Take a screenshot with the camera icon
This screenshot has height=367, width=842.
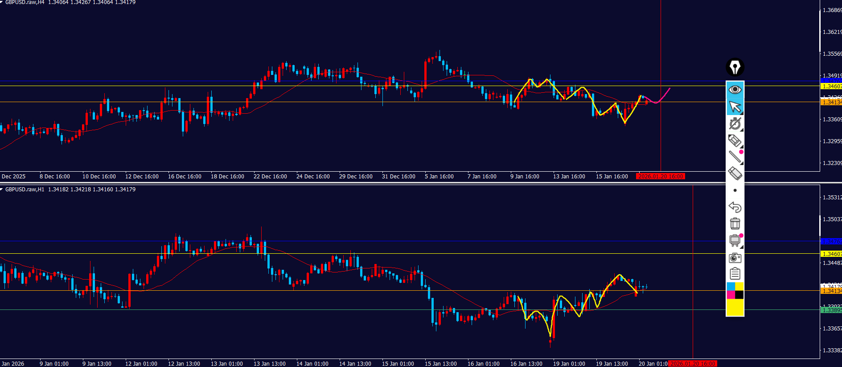(735, 258)
